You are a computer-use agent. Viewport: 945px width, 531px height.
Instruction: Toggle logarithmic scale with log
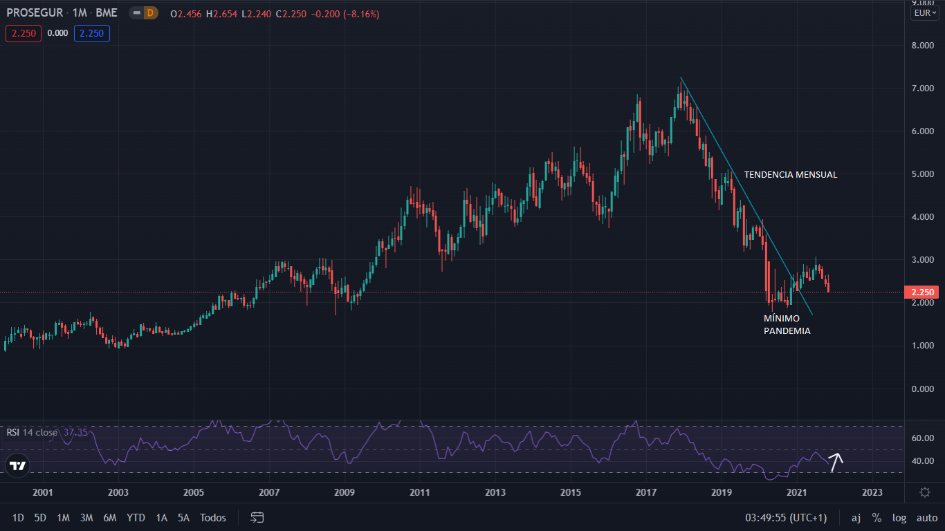click(899, 517)
